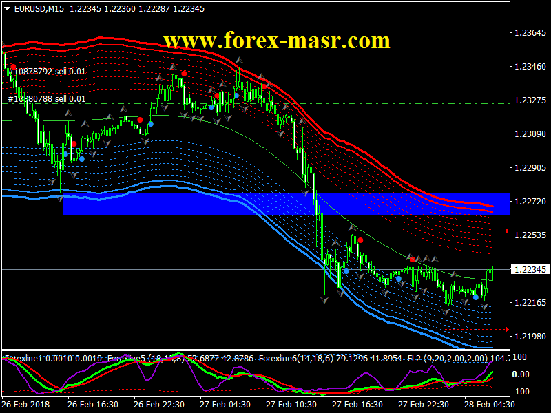Viewport: 551px width, 413px height.
Task: Click the 27 Feb 10:30 time label
Action: [291, 405]
